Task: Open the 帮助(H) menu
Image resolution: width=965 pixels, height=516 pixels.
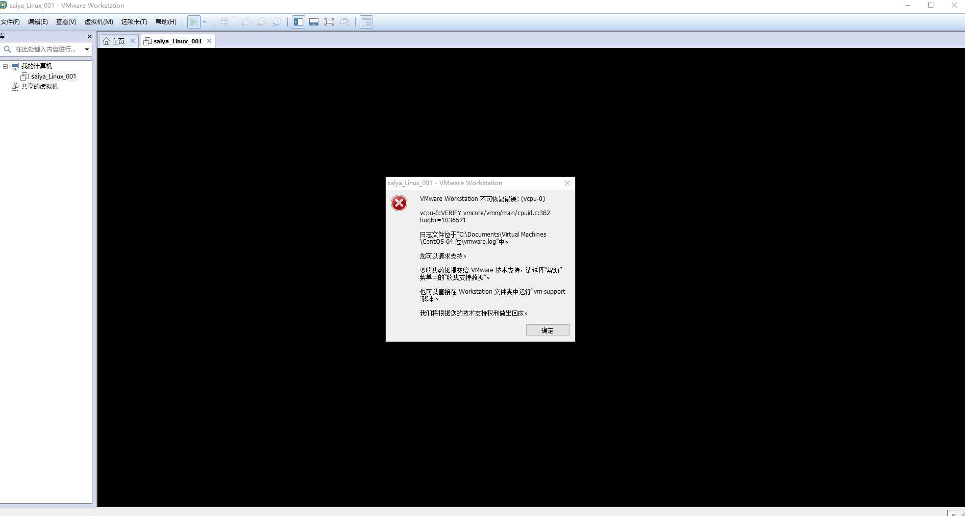Action: tap(166, 22)
